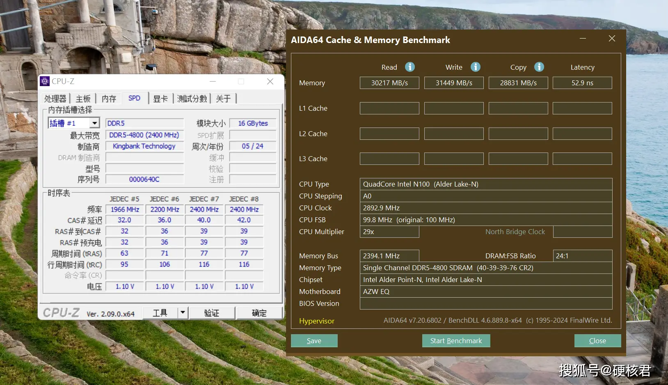668x385 pixels.
Task: Click the Memory Read result 30217 MB/s
Action: 389,83
